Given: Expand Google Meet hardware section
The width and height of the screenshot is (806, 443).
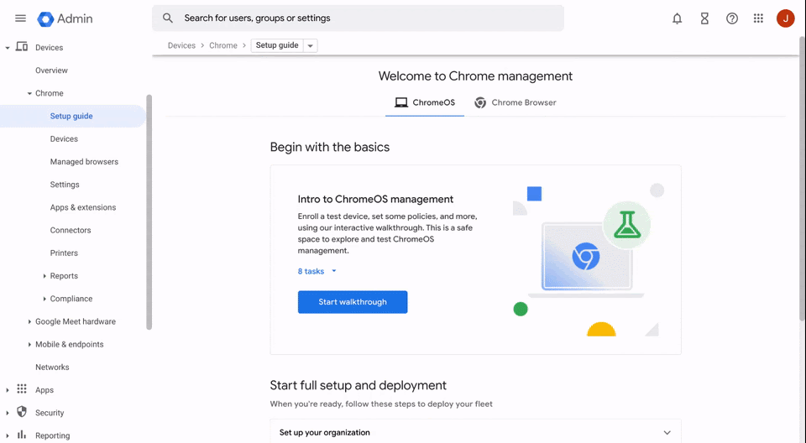Looking at the screenshot, I should coord(29,321).
